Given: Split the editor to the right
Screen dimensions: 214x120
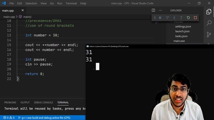Looking at the screenshot, I should coord(153,10).
